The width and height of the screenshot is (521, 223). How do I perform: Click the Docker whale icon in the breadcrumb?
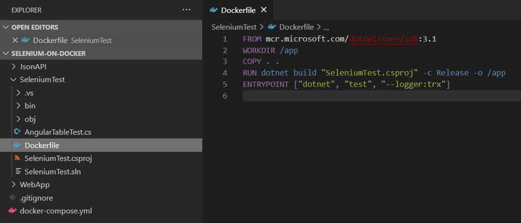(272, 27)
